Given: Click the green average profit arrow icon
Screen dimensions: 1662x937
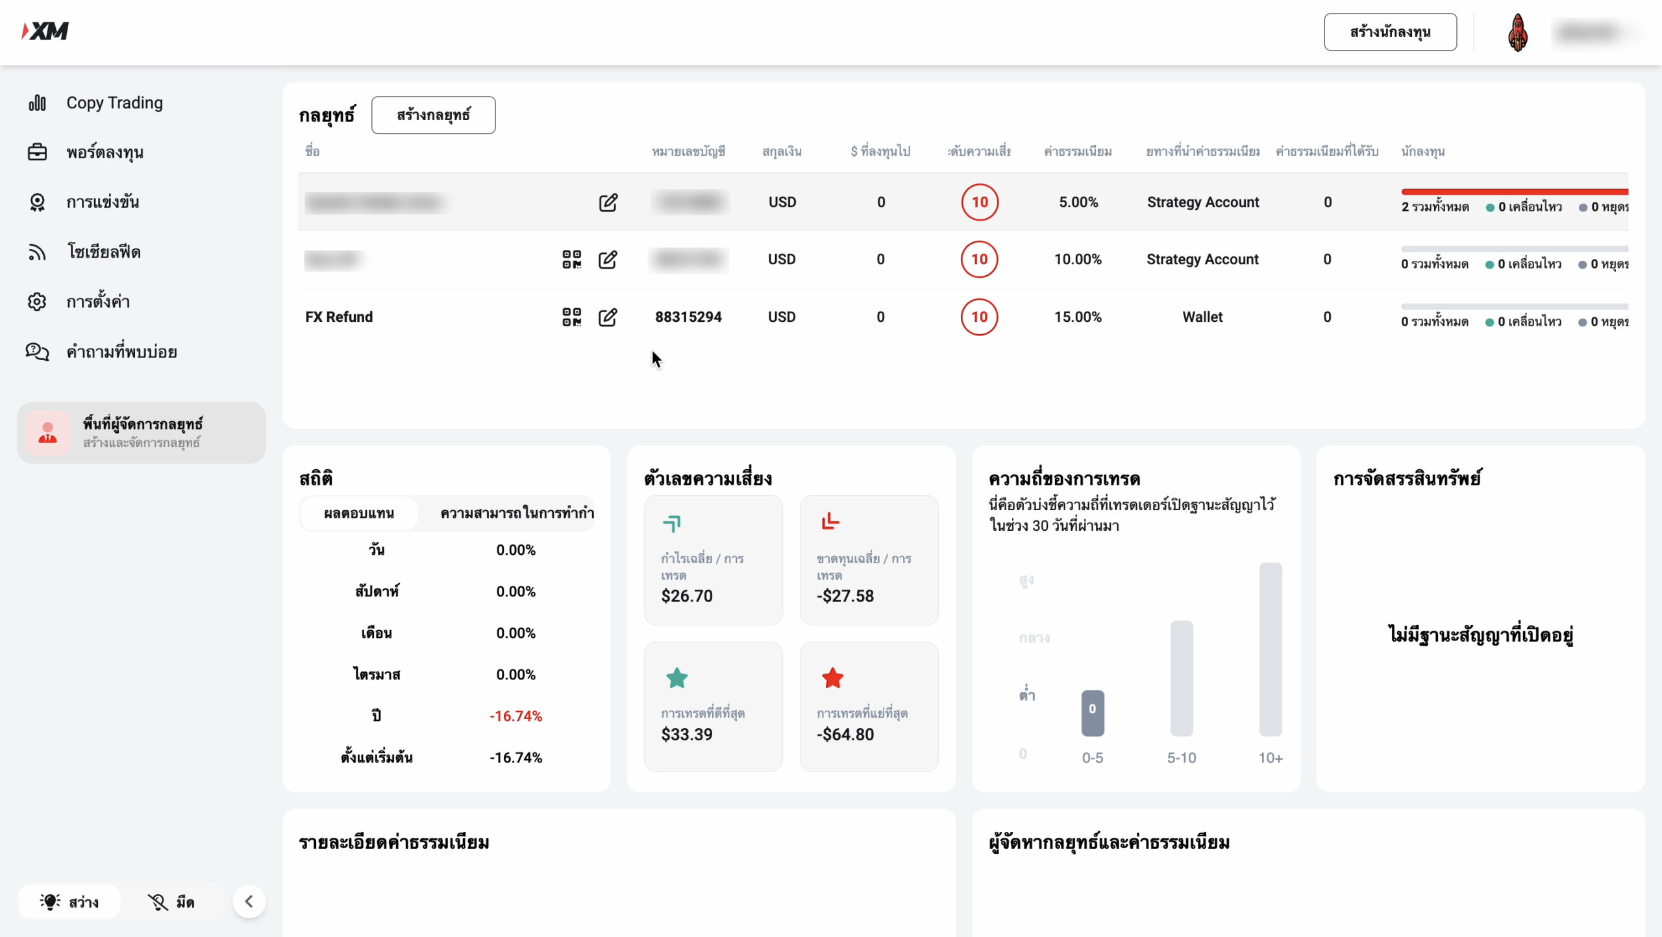Looking at the screenshot, I should click(672, 523).
